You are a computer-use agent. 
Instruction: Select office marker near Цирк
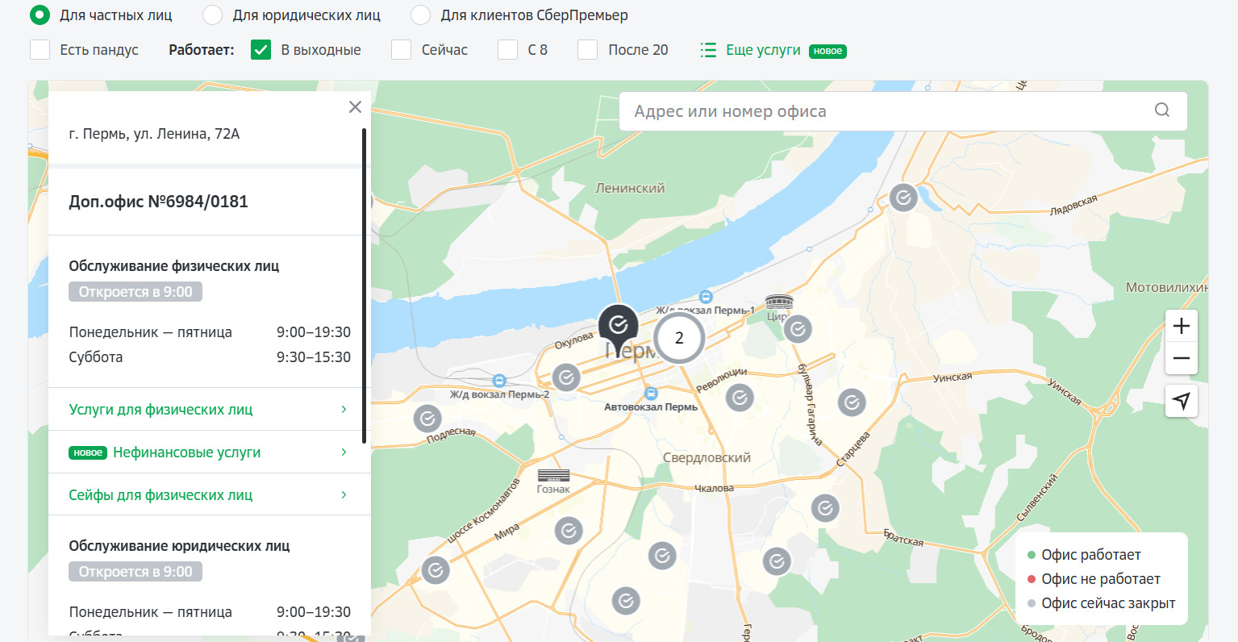798,329
